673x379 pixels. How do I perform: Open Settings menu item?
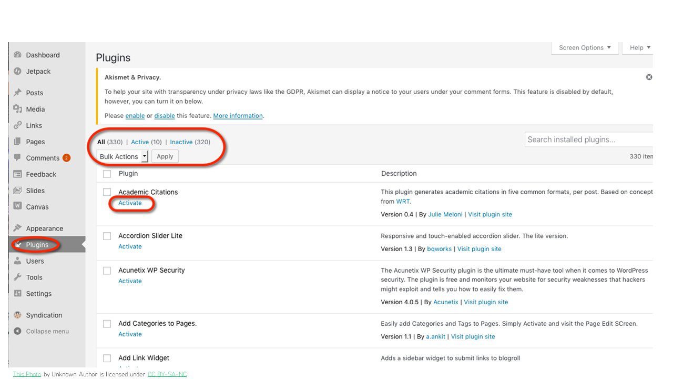(x=39, y=294)
